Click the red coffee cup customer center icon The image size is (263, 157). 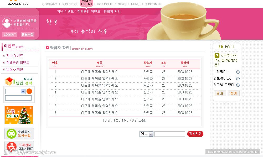tap(11, 146)
